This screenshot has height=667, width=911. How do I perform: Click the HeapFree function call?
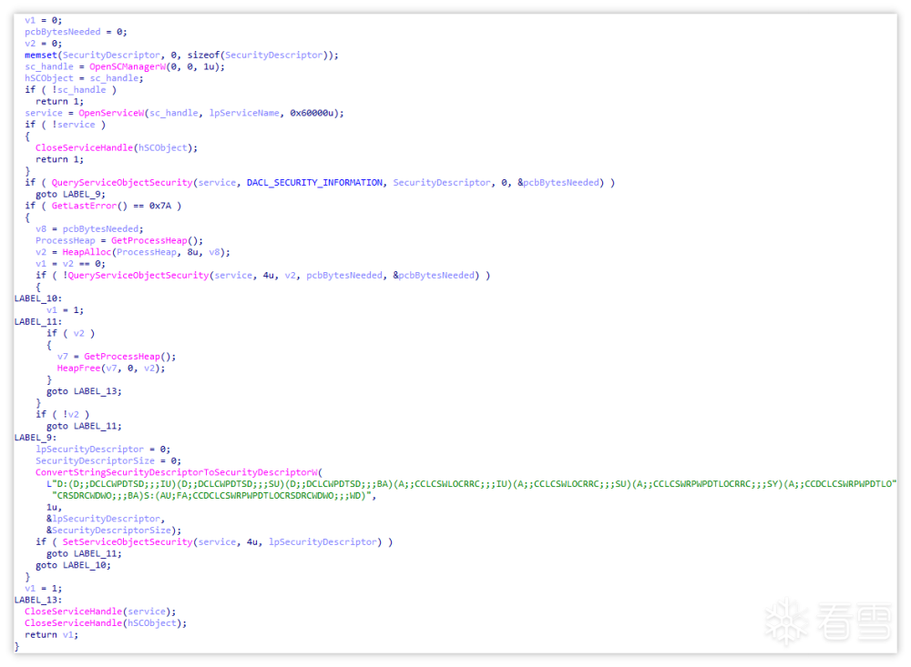point(78,369)
